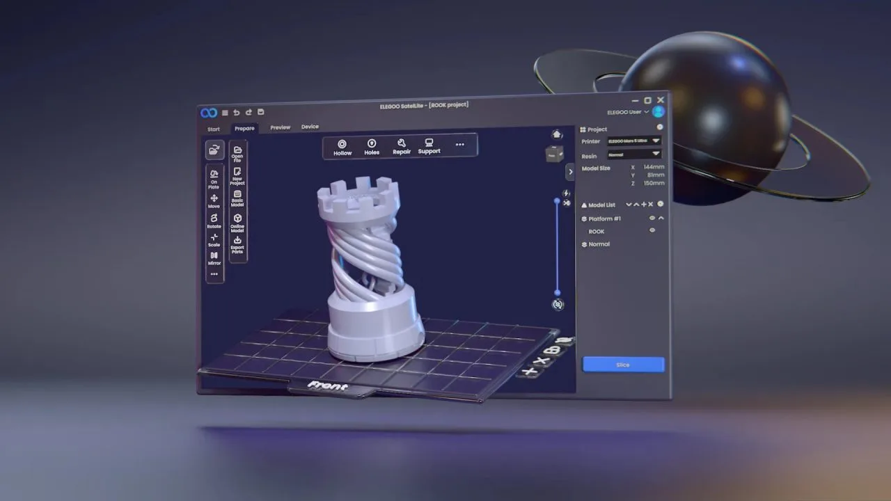This screenshot has width=891, height=501.
Task: Click the round button beside Project header
Action: tap(660, 127)
